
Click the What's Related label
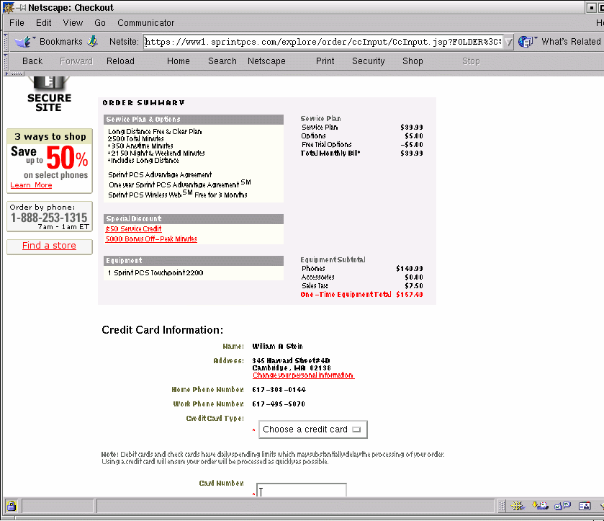[x=571, y=42]
